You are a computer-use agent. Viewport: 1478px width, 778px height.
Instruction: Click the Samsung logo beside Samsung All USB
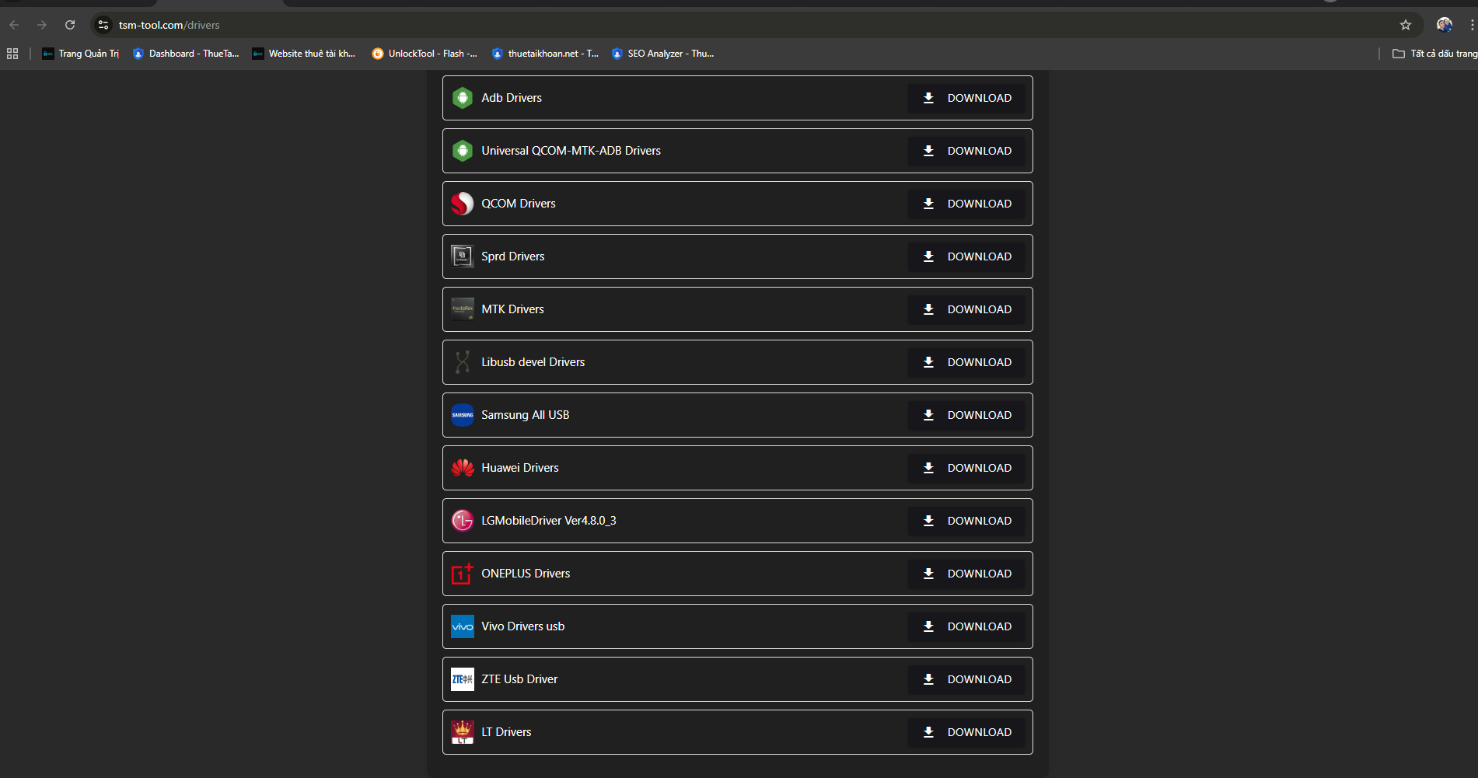(x=463, y=415)
